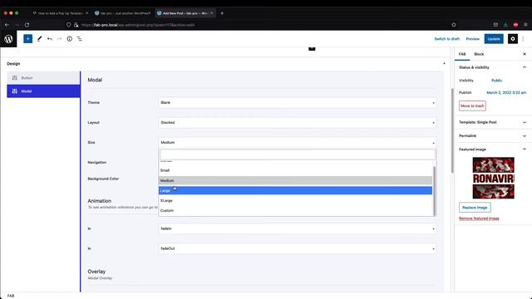The width and height of the screenshot is (532, 299).
Task: Click the browser address bar URL
Action: pos(137,25)
